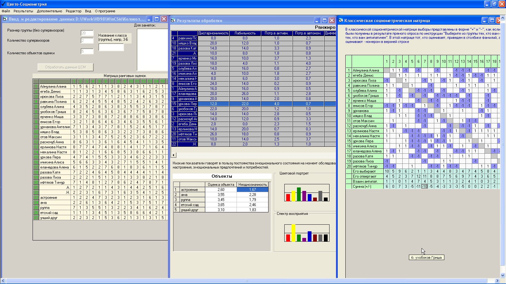
Task: Click the supervisors count input field
Action: [87, 41]
